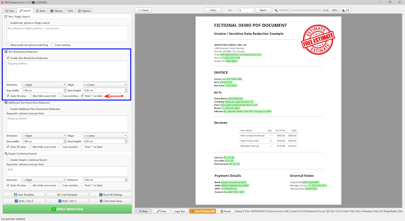Click the Load Template button
This screenshot has height=221, width=405.
[x=67, y=194]
